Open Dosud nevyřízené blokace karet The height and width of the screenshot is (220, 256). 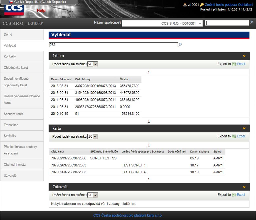tap(22, 99)
